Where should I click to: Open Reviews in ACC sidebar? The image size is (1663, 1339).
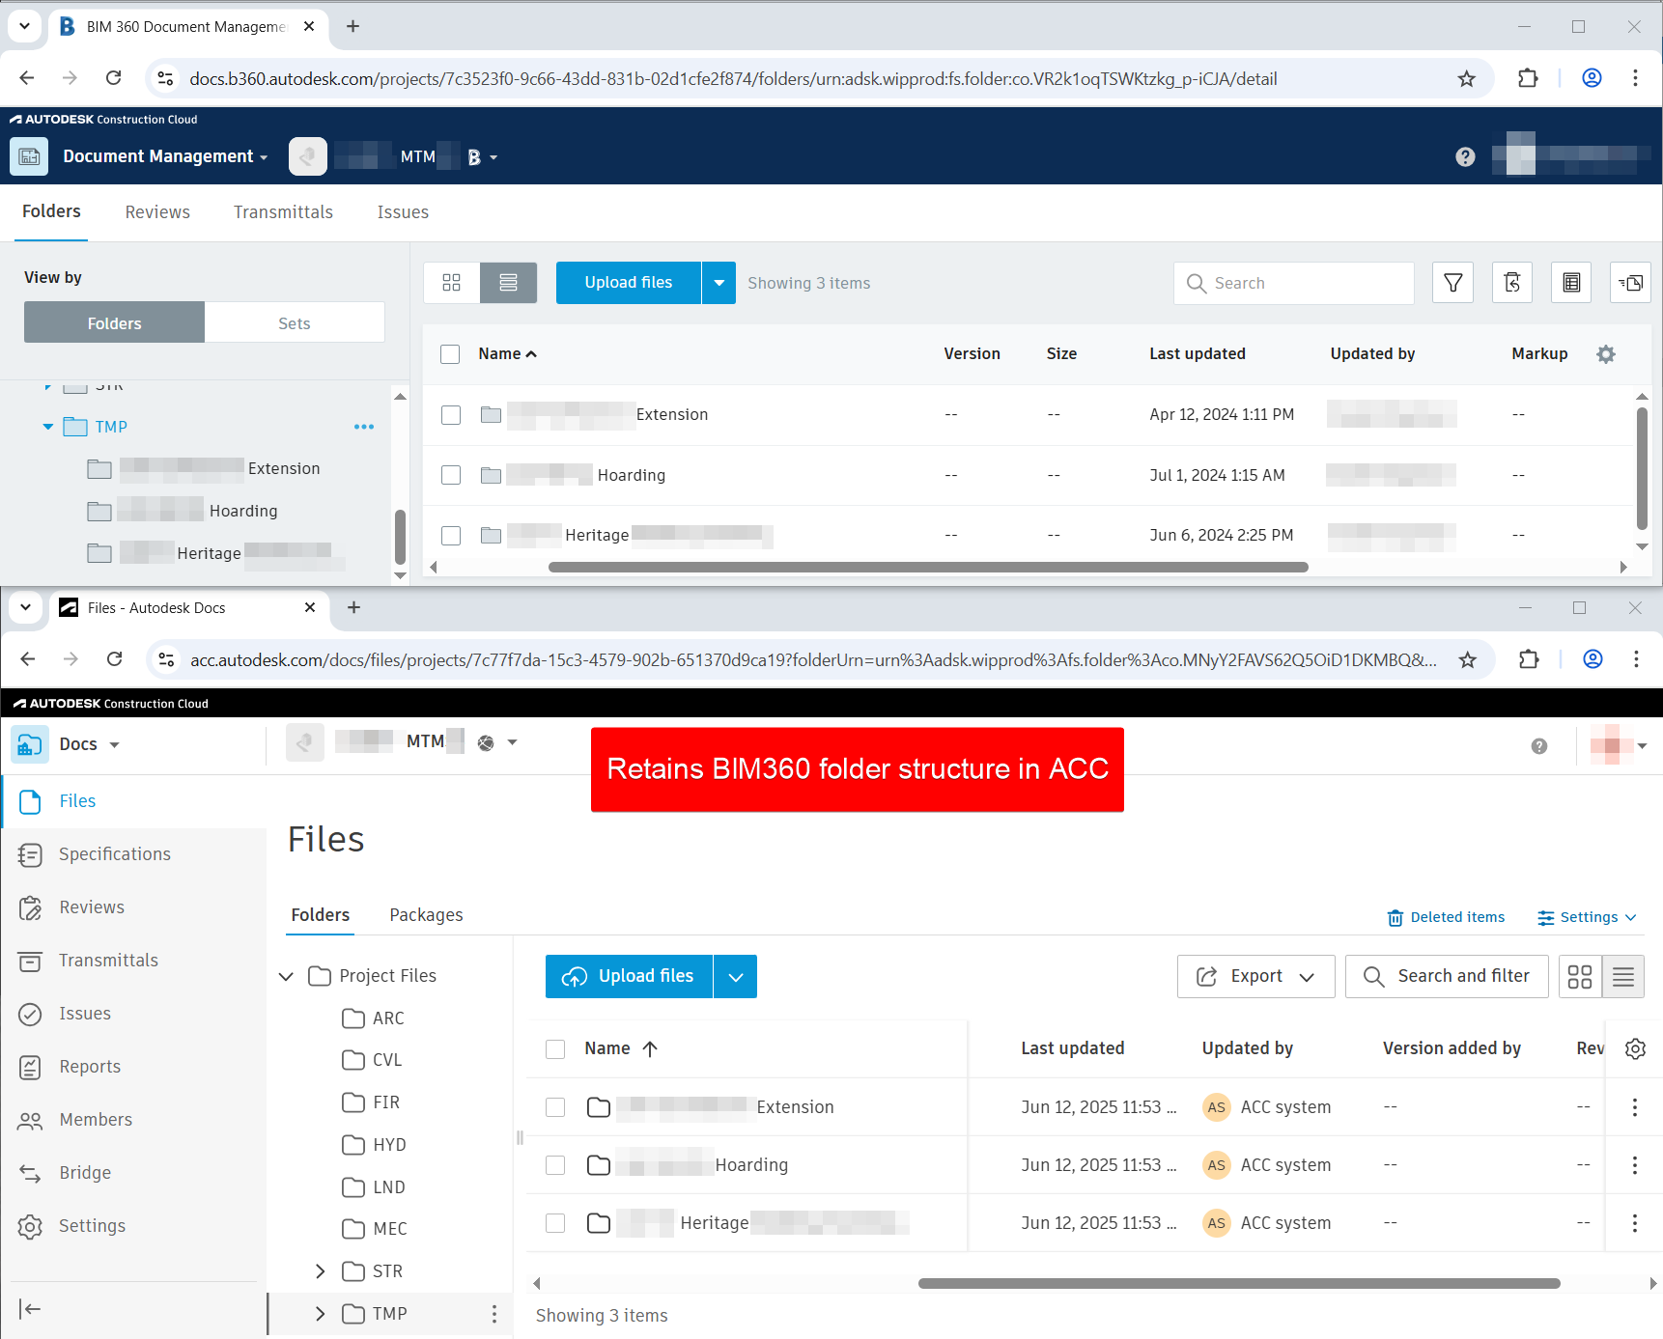pyautogui.click(x=92, y=907)
